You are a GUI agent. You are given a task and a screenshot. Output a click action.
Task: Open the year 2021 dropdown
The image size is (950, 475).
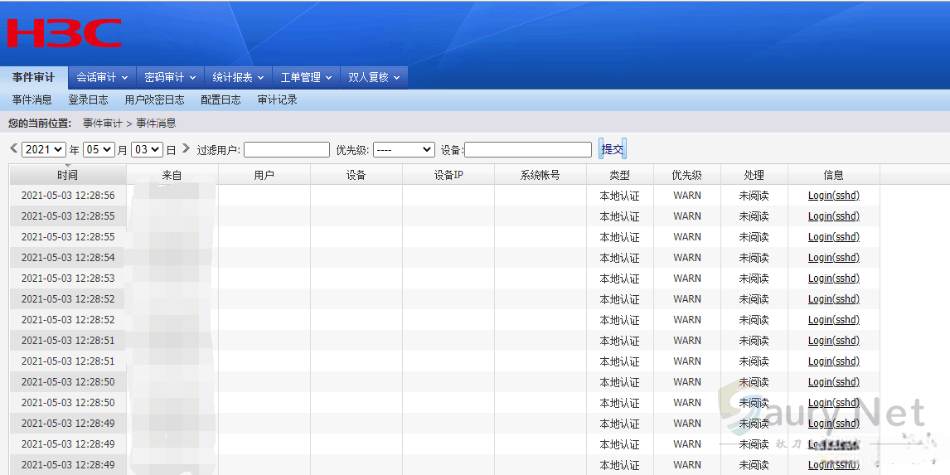pos(43,150)
